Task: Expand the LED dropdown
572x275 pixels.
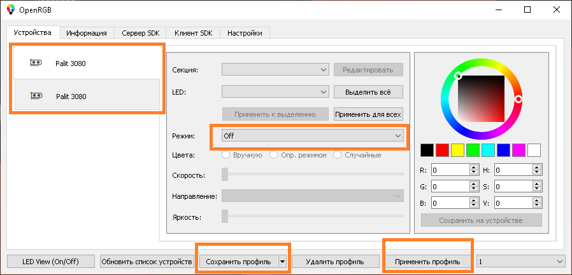Action: pyautogui.click(x=275, y=92)
